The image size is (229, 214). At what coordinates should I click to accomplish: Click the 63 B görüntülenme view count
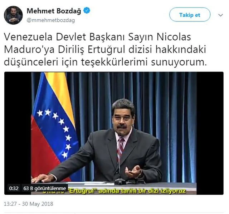point(44,188)
